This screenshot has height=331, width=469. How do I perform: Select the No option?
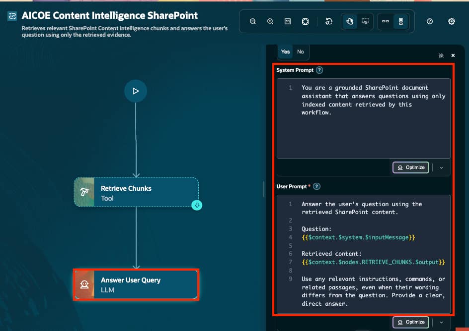click(301, 52)
